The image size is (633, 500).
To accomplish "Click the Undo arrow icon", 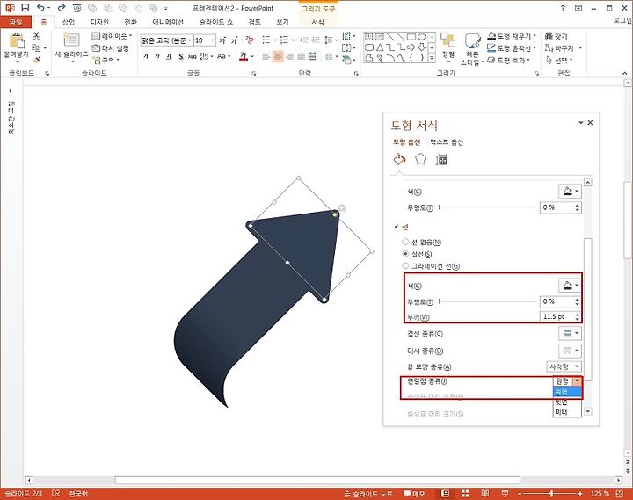I will click(40, 8).
